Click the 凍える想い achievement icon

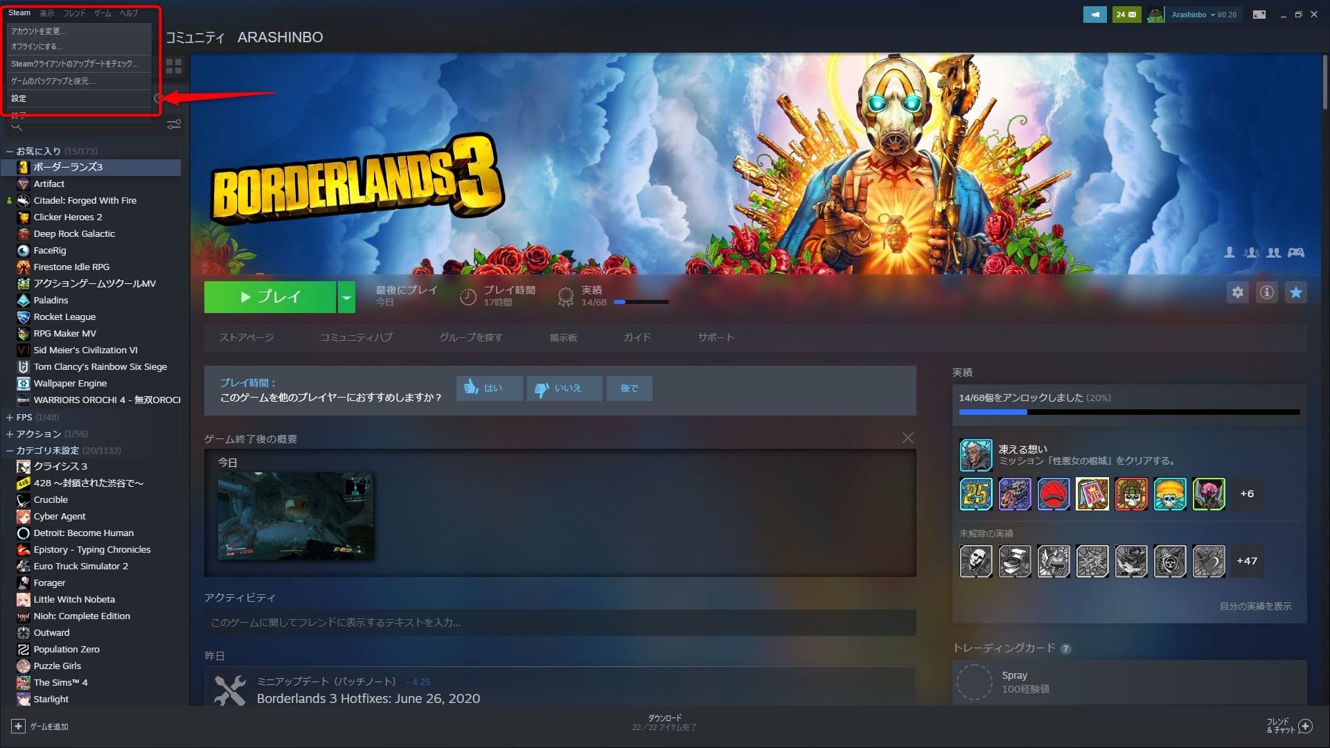pyautogui.click(x=975, y=455)
